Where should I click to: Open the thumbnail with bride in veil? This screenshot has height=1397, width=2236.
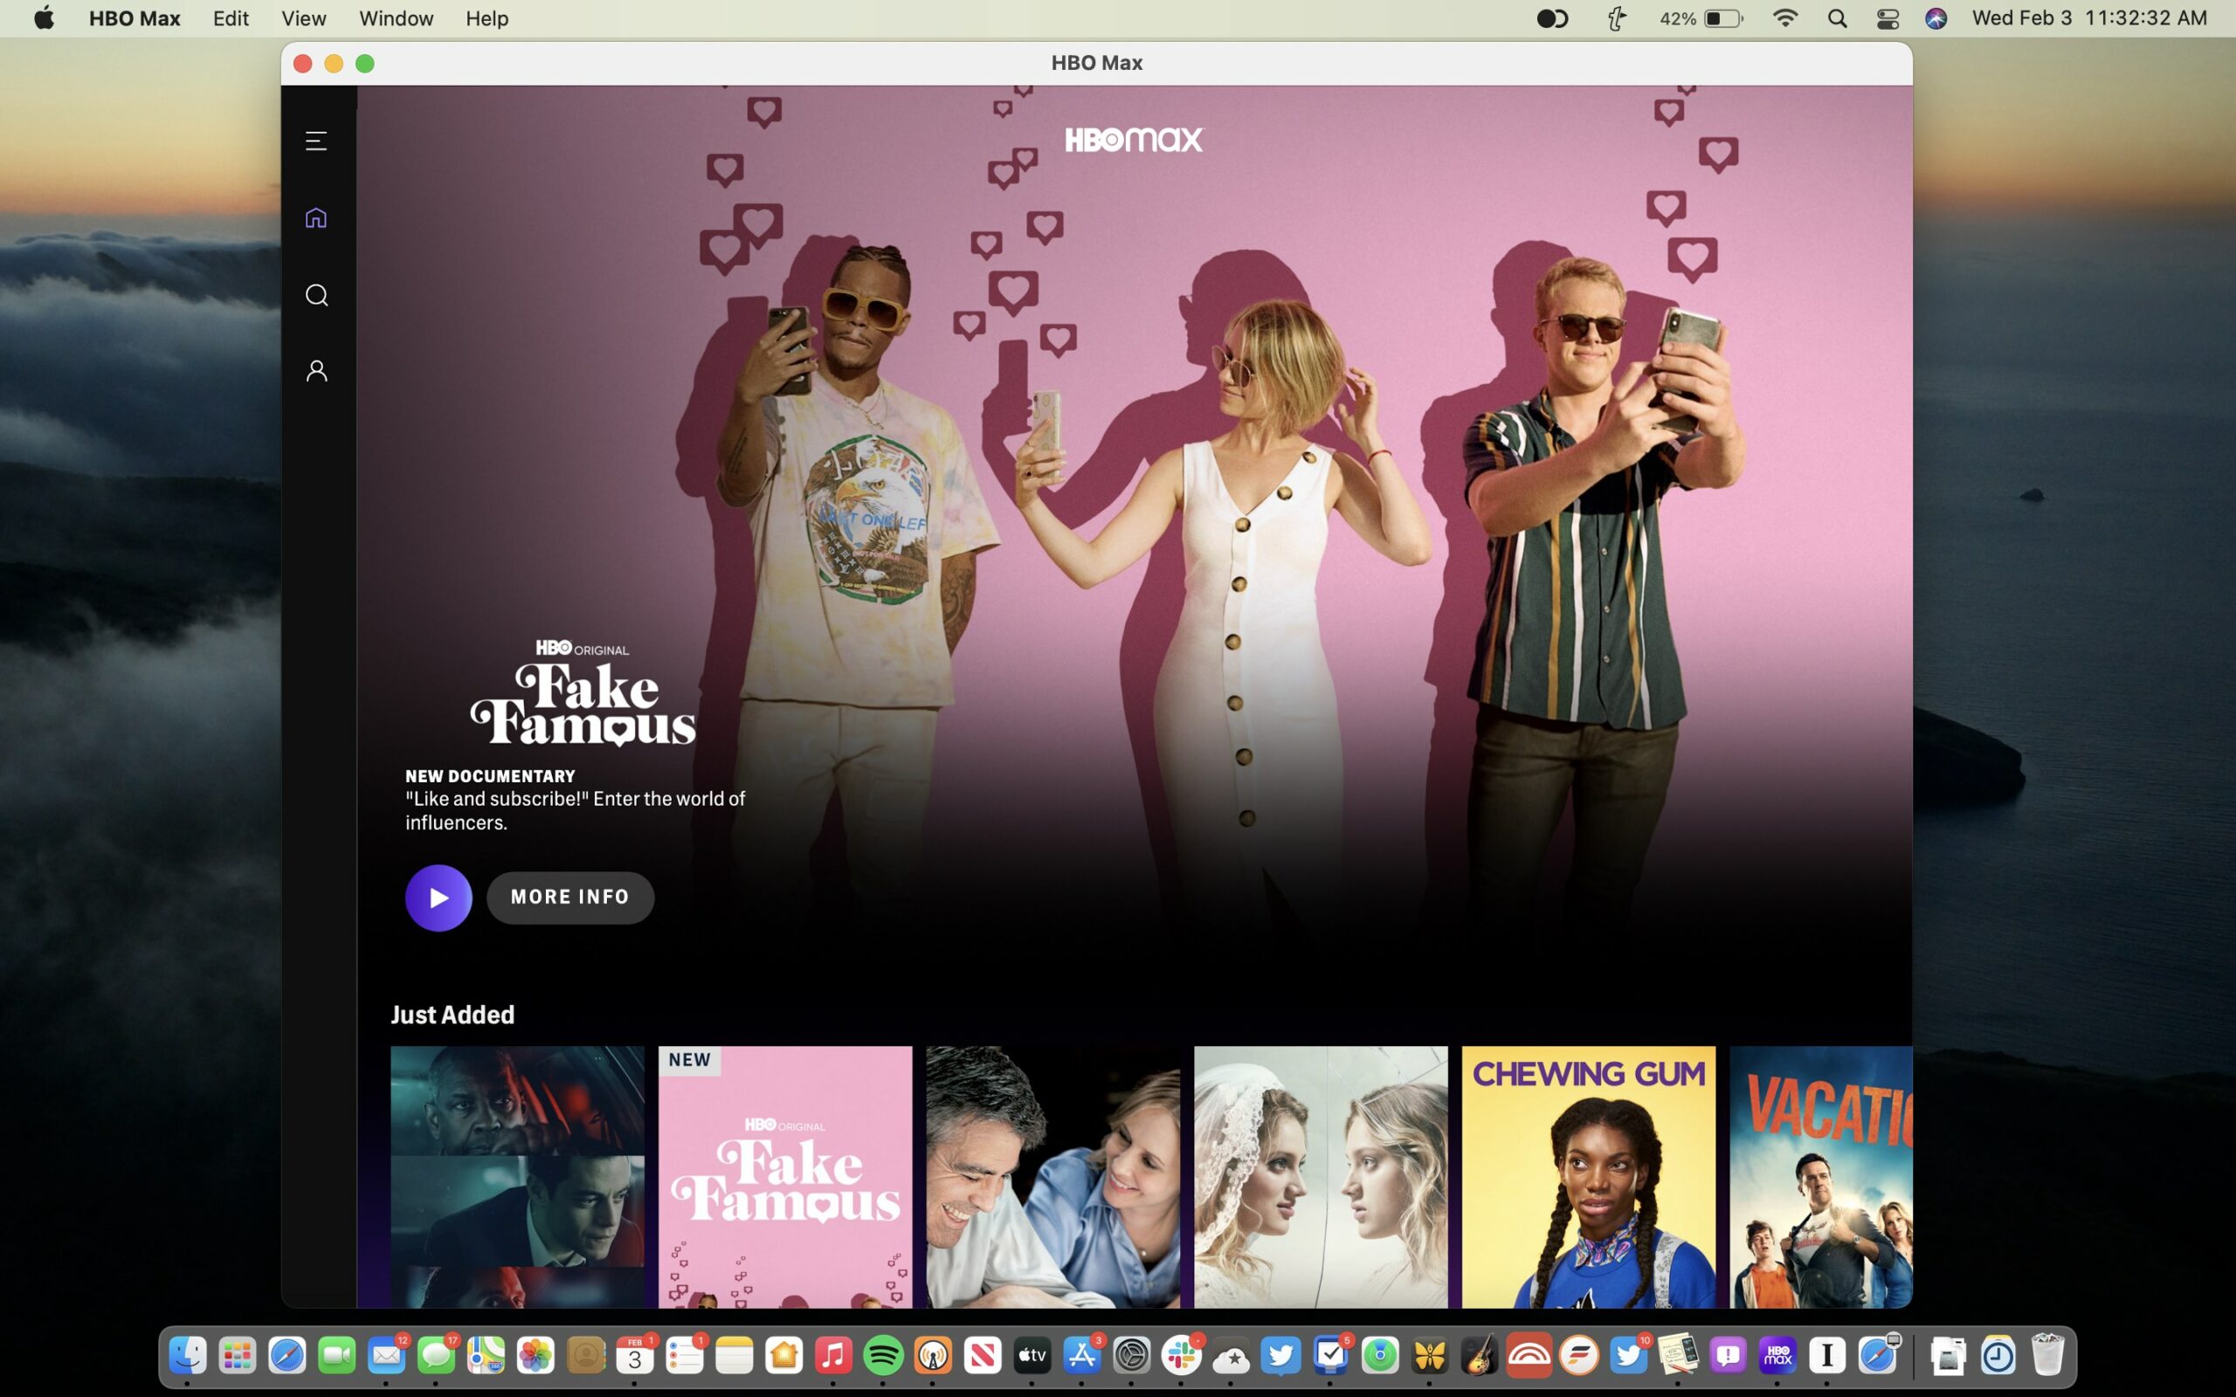1321,1176
